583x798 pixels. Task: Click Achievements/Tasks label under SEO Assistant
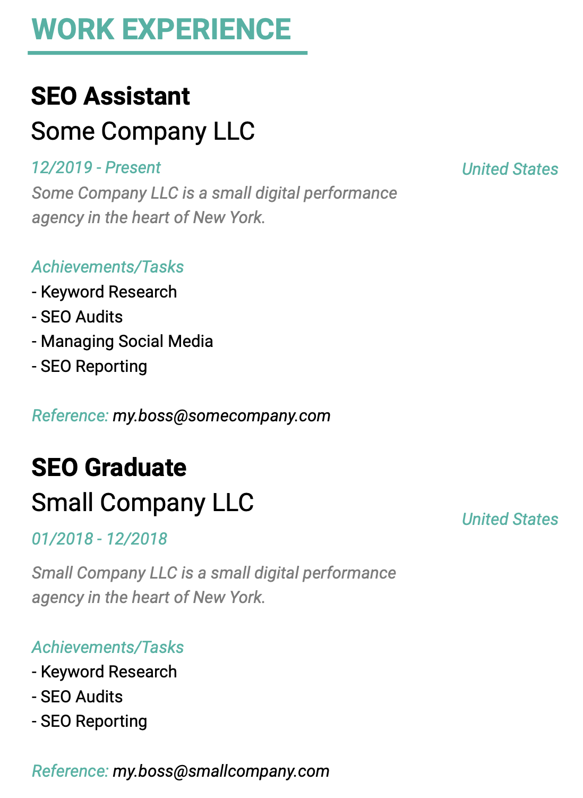coord(108,267)
